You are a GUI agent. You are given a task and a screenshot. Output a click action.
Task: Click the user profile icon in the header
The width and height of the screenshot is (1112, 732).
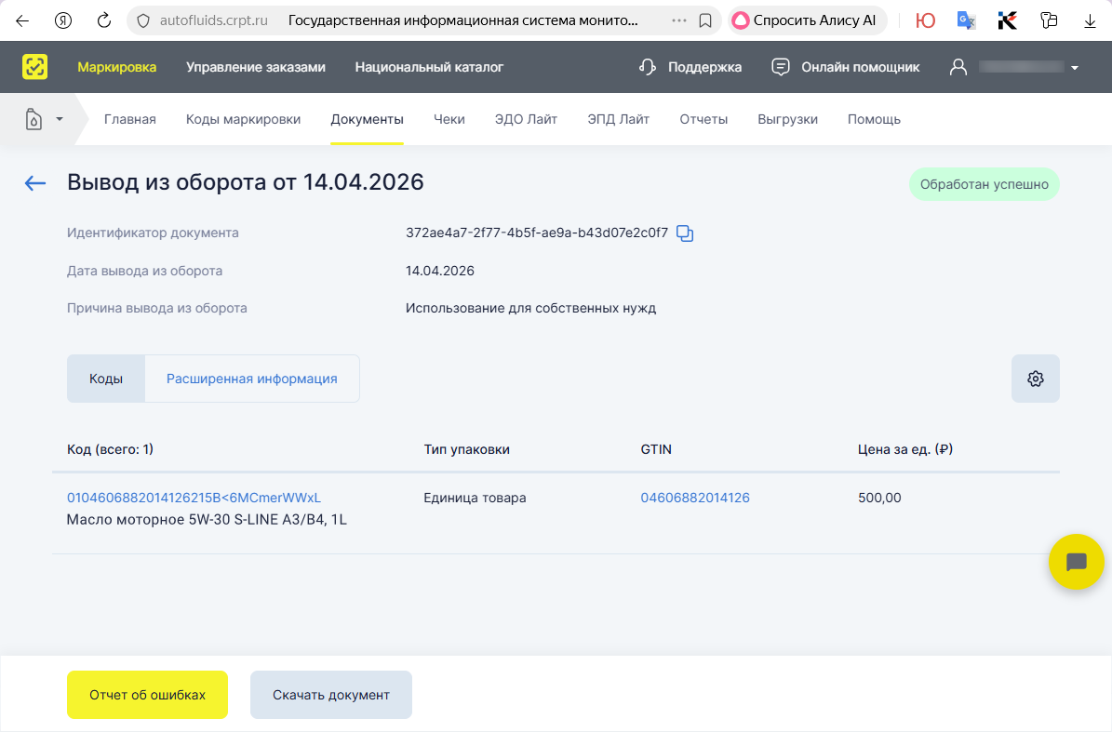(x=958, y=66)
